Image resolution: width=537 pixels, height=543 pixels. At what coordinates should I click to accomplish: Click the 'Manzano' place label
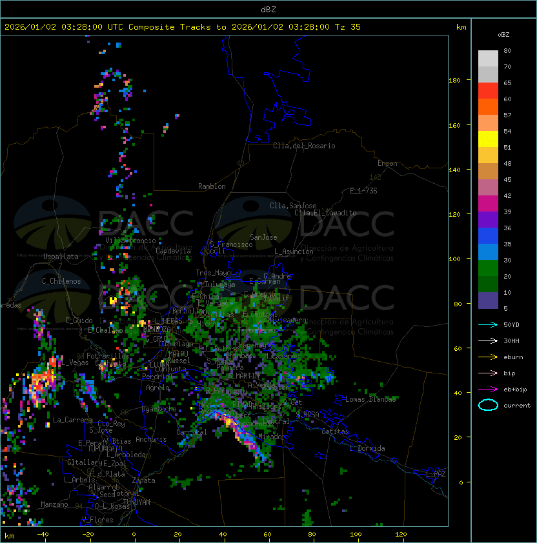[54, 504]
